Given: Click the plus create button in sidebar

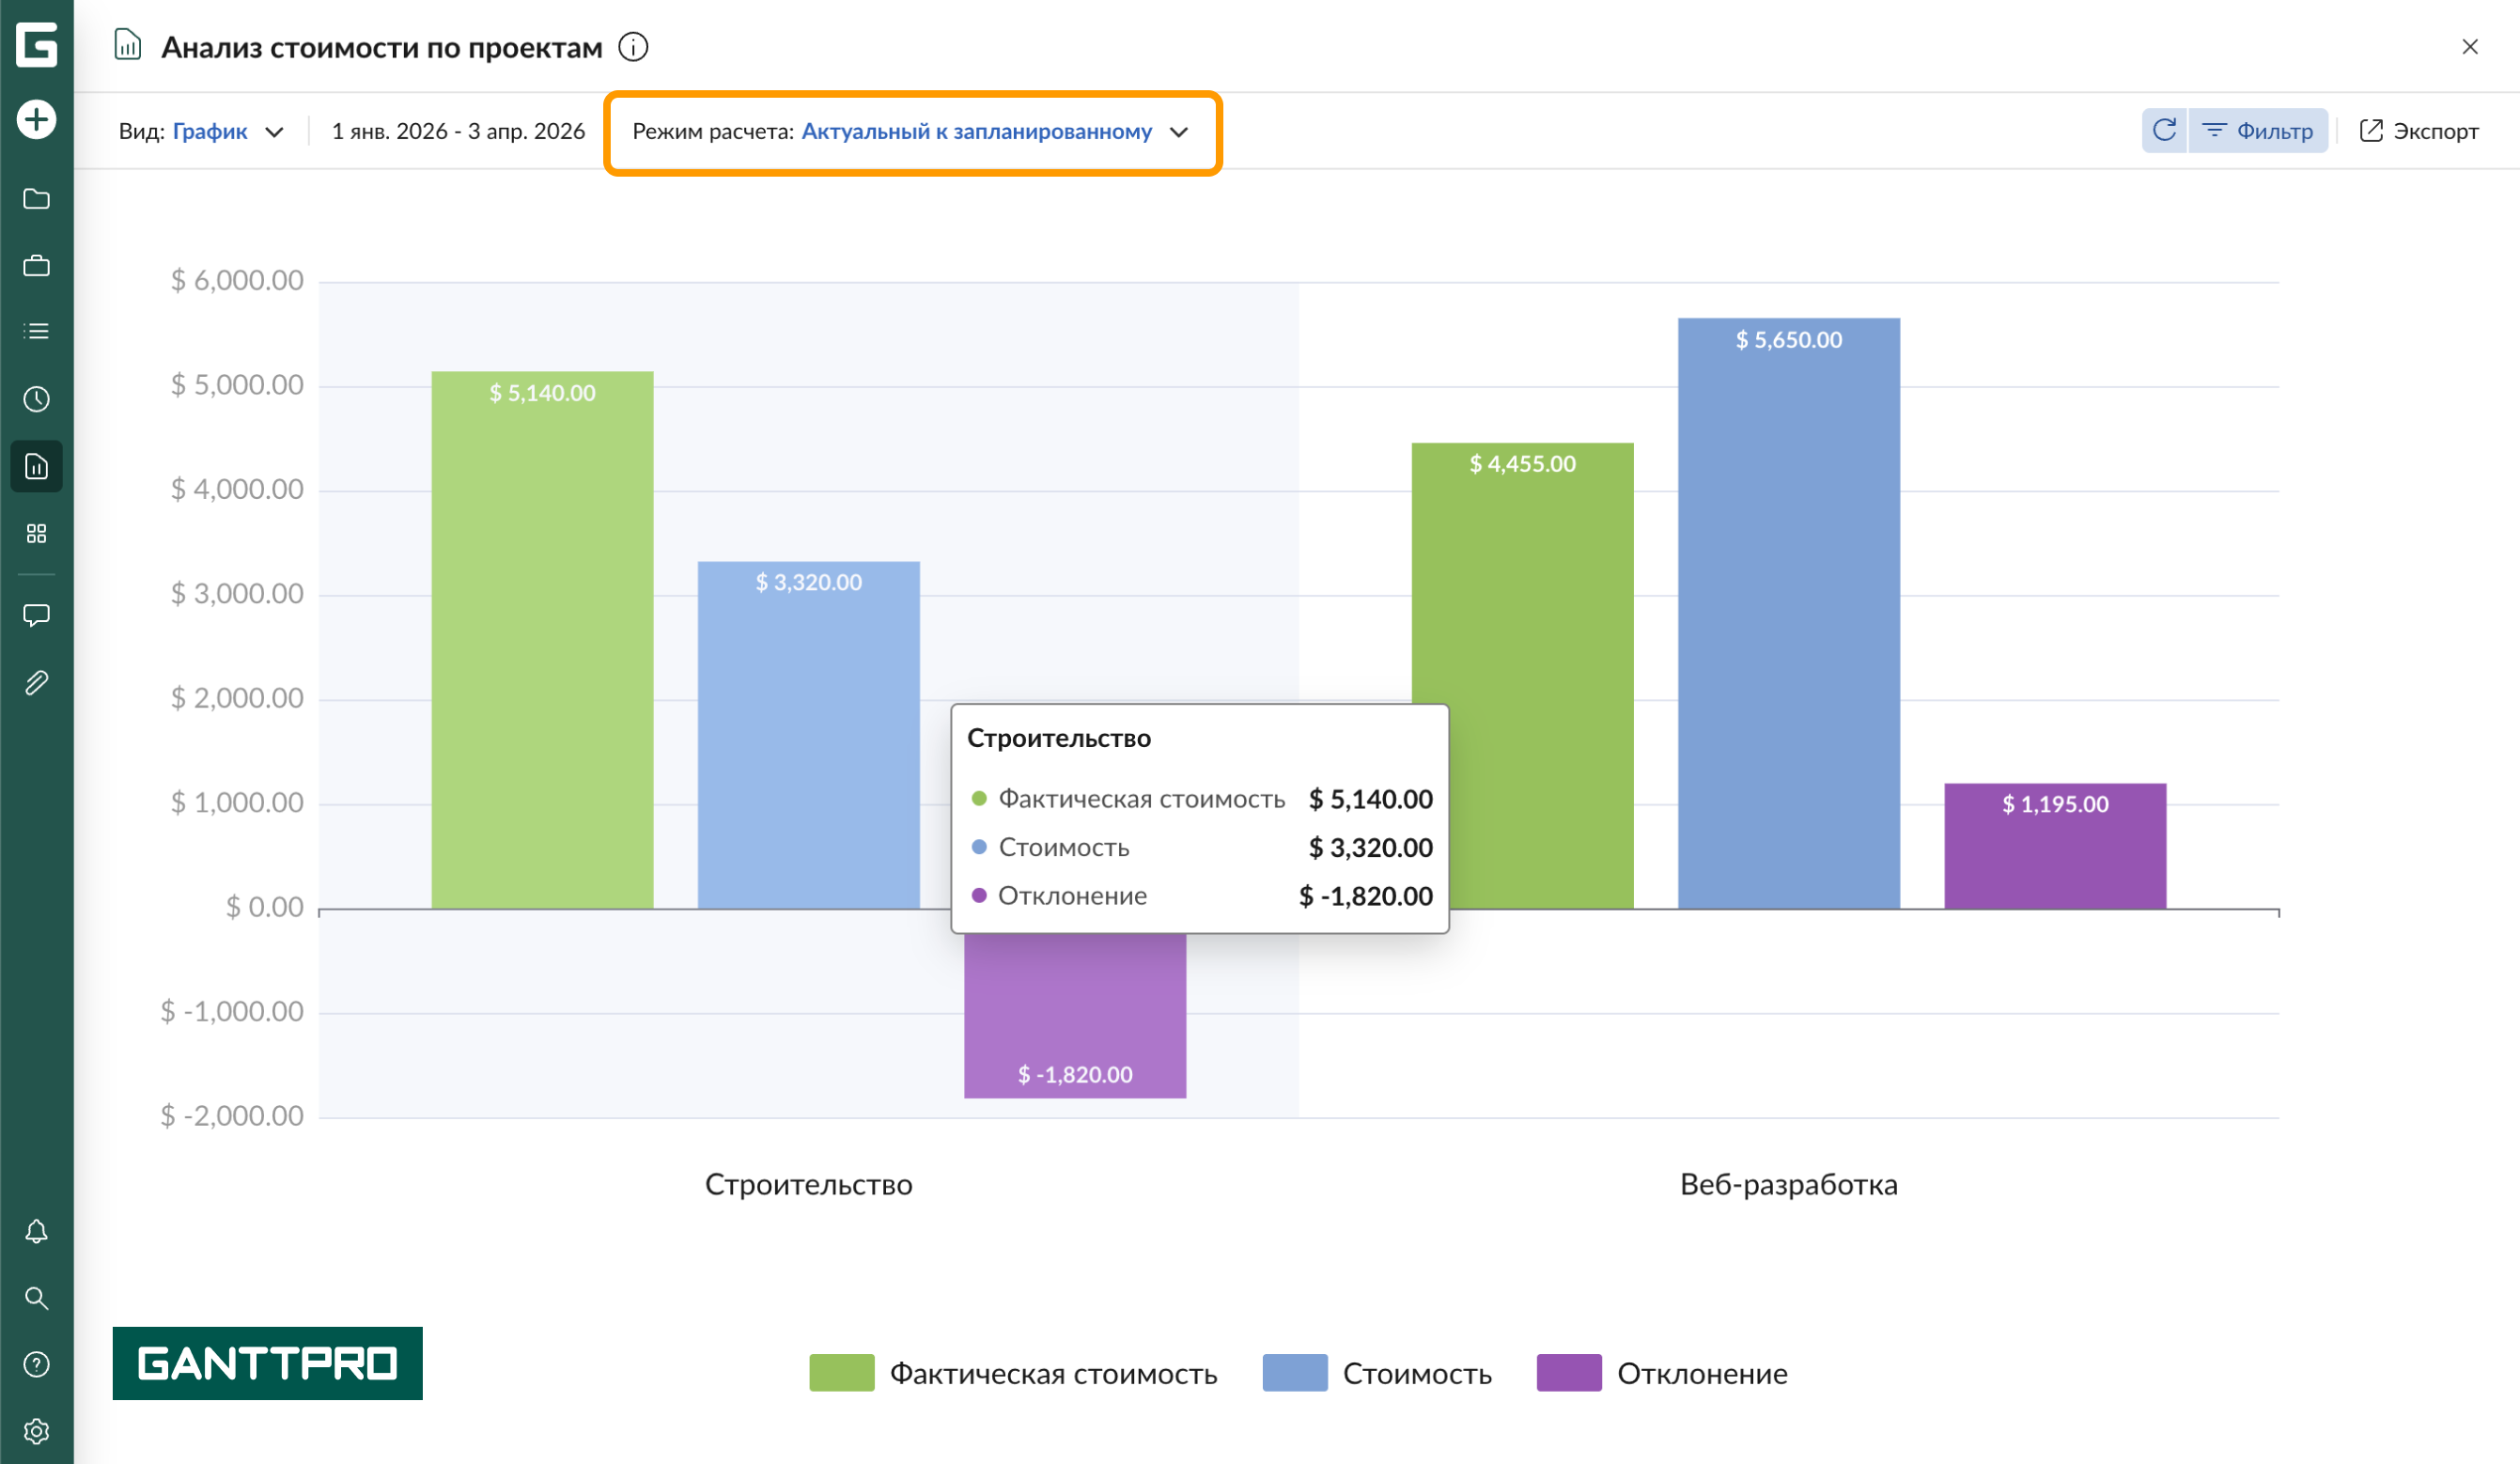Looking at the screenshot, I should 36,120.
